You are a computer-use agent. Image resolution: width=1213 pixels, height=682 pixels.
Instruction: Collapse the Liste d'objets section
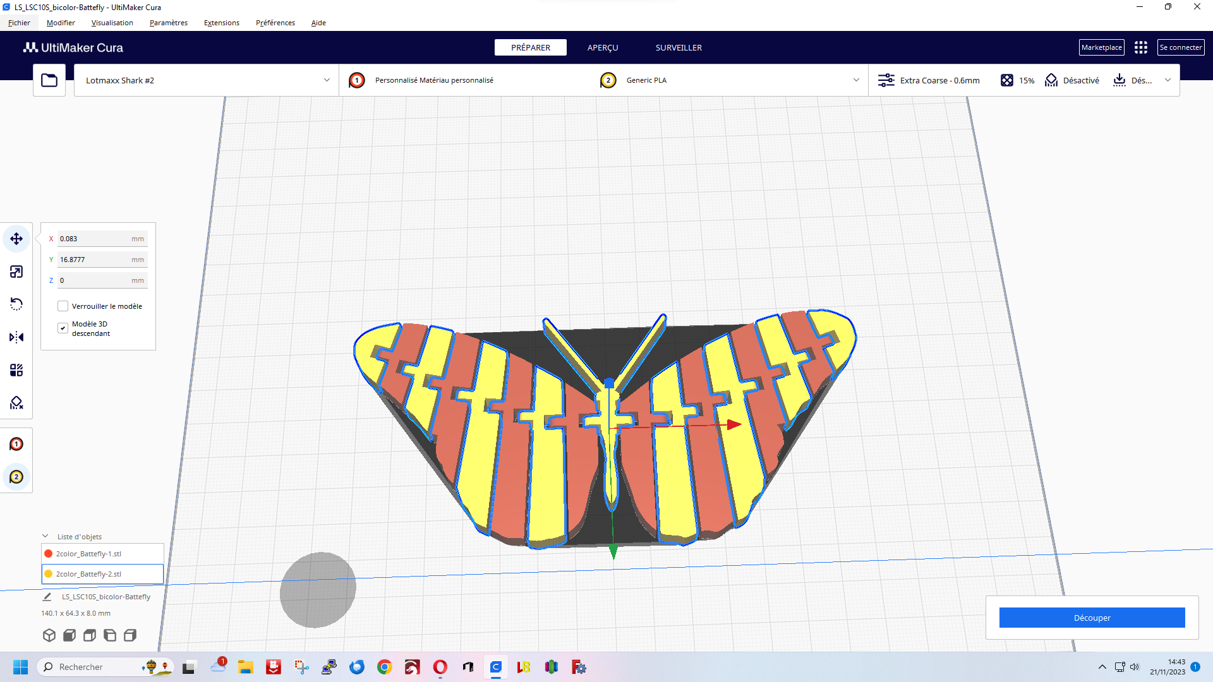tap(45, 536)
